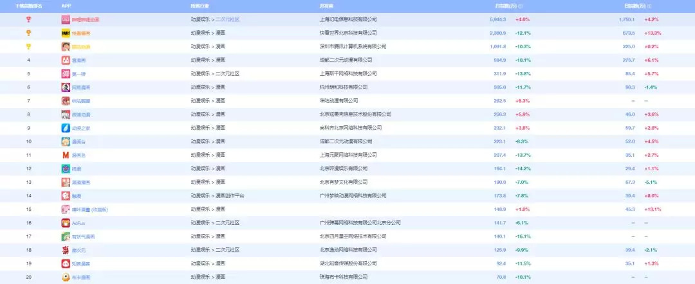Click the red M app icon in row 11
Screen dimensions: 695x284
point(66,155)
